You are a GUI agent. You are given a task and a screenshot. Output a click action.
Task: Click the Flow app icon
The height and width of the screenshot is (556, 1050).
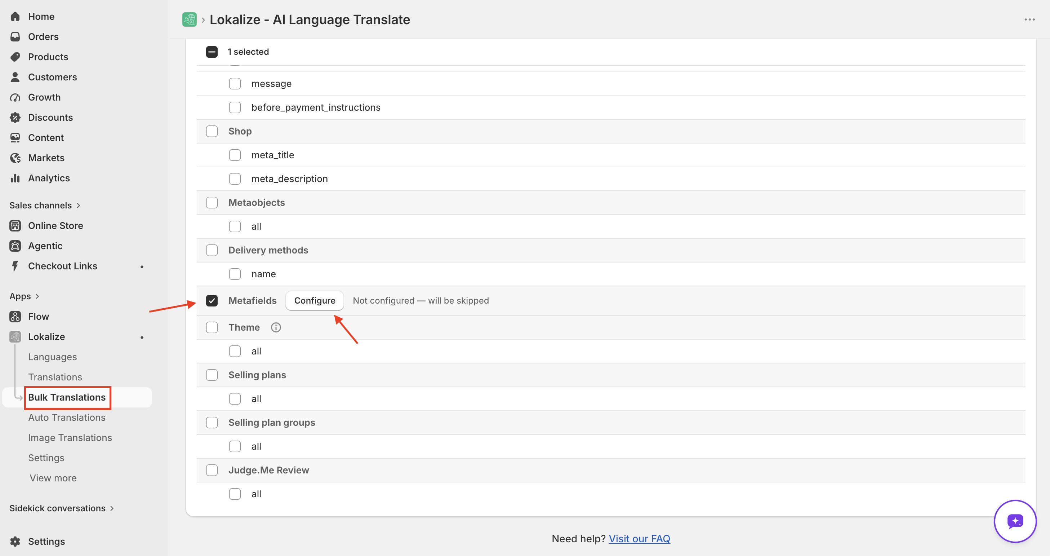coord(15,317)
